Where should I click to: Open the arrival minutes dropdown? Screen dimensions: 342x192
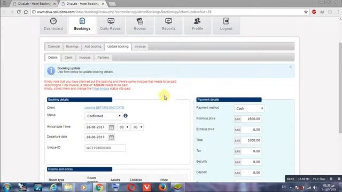137,127
